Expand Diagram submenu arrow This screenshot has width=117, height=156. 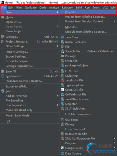pyautogui.click(x=114, y=143)
